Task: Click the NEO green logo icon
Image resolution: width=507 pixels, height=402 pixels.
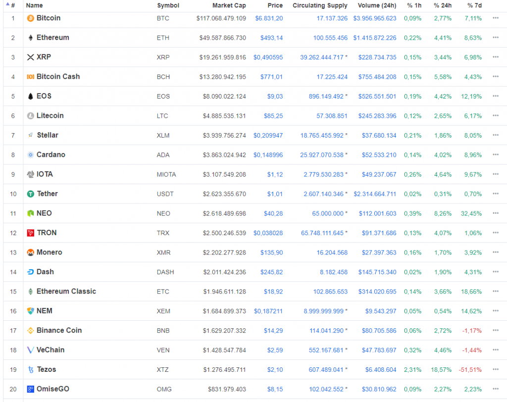Action: [30, 213]
